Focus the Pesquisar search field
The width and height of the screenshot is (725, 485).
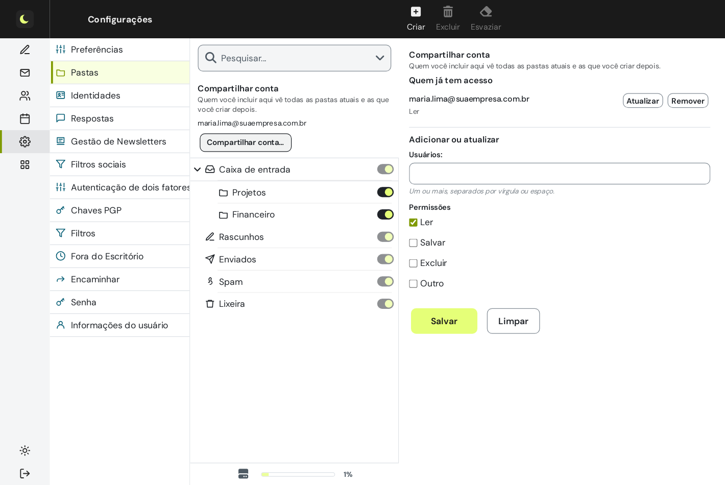coord(294,58)
